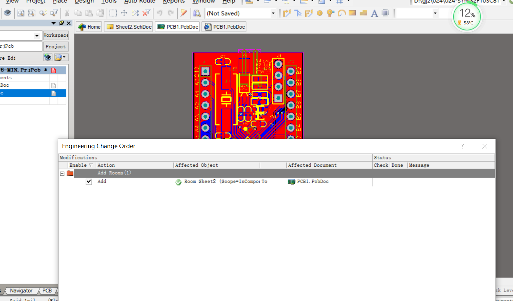This screenshot has width=513, height=301.
Task: Click the Layers stack icon in toolbar
Action: click(7, 13)
